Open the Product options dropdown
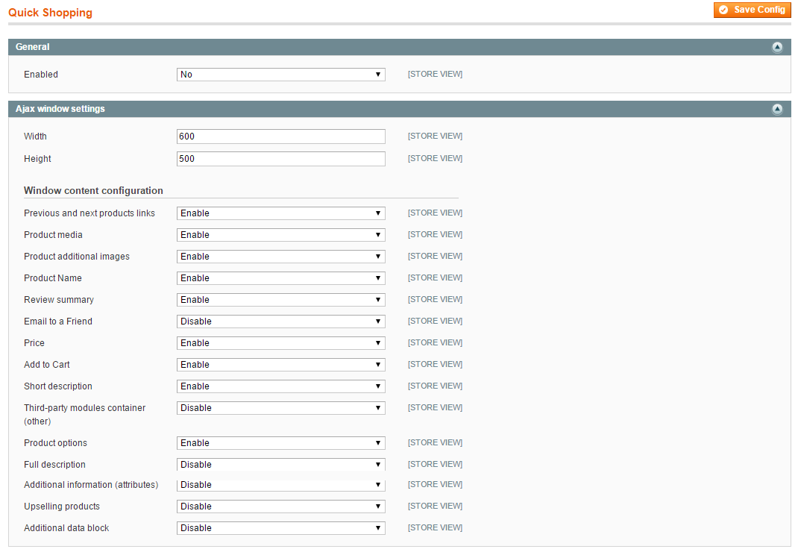 (281, 443)
